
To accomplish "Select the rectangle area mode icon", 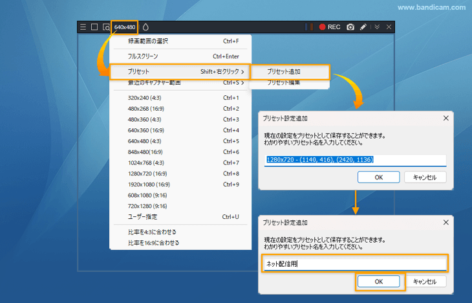I will pos(94,27).
